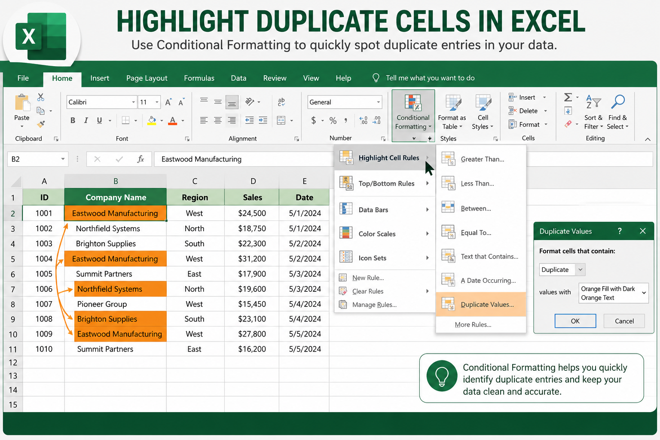Open the Format as Table icon
Image resolution: width=660 pixels, height=440 pixels.
click(453, 103)
